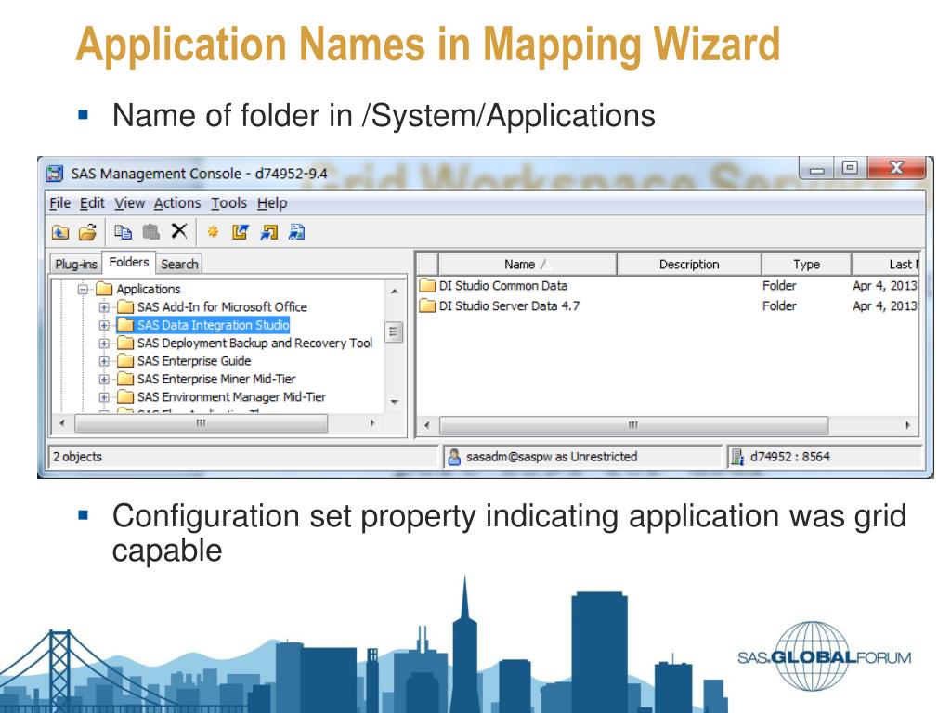Click the Copy toolbar icon
This screenshot has height=713, width=951.
tap(124, 231)
